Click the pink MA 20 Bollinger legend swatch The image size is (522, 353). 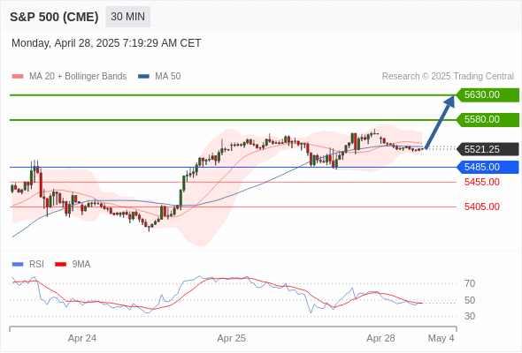click(18, 77)
